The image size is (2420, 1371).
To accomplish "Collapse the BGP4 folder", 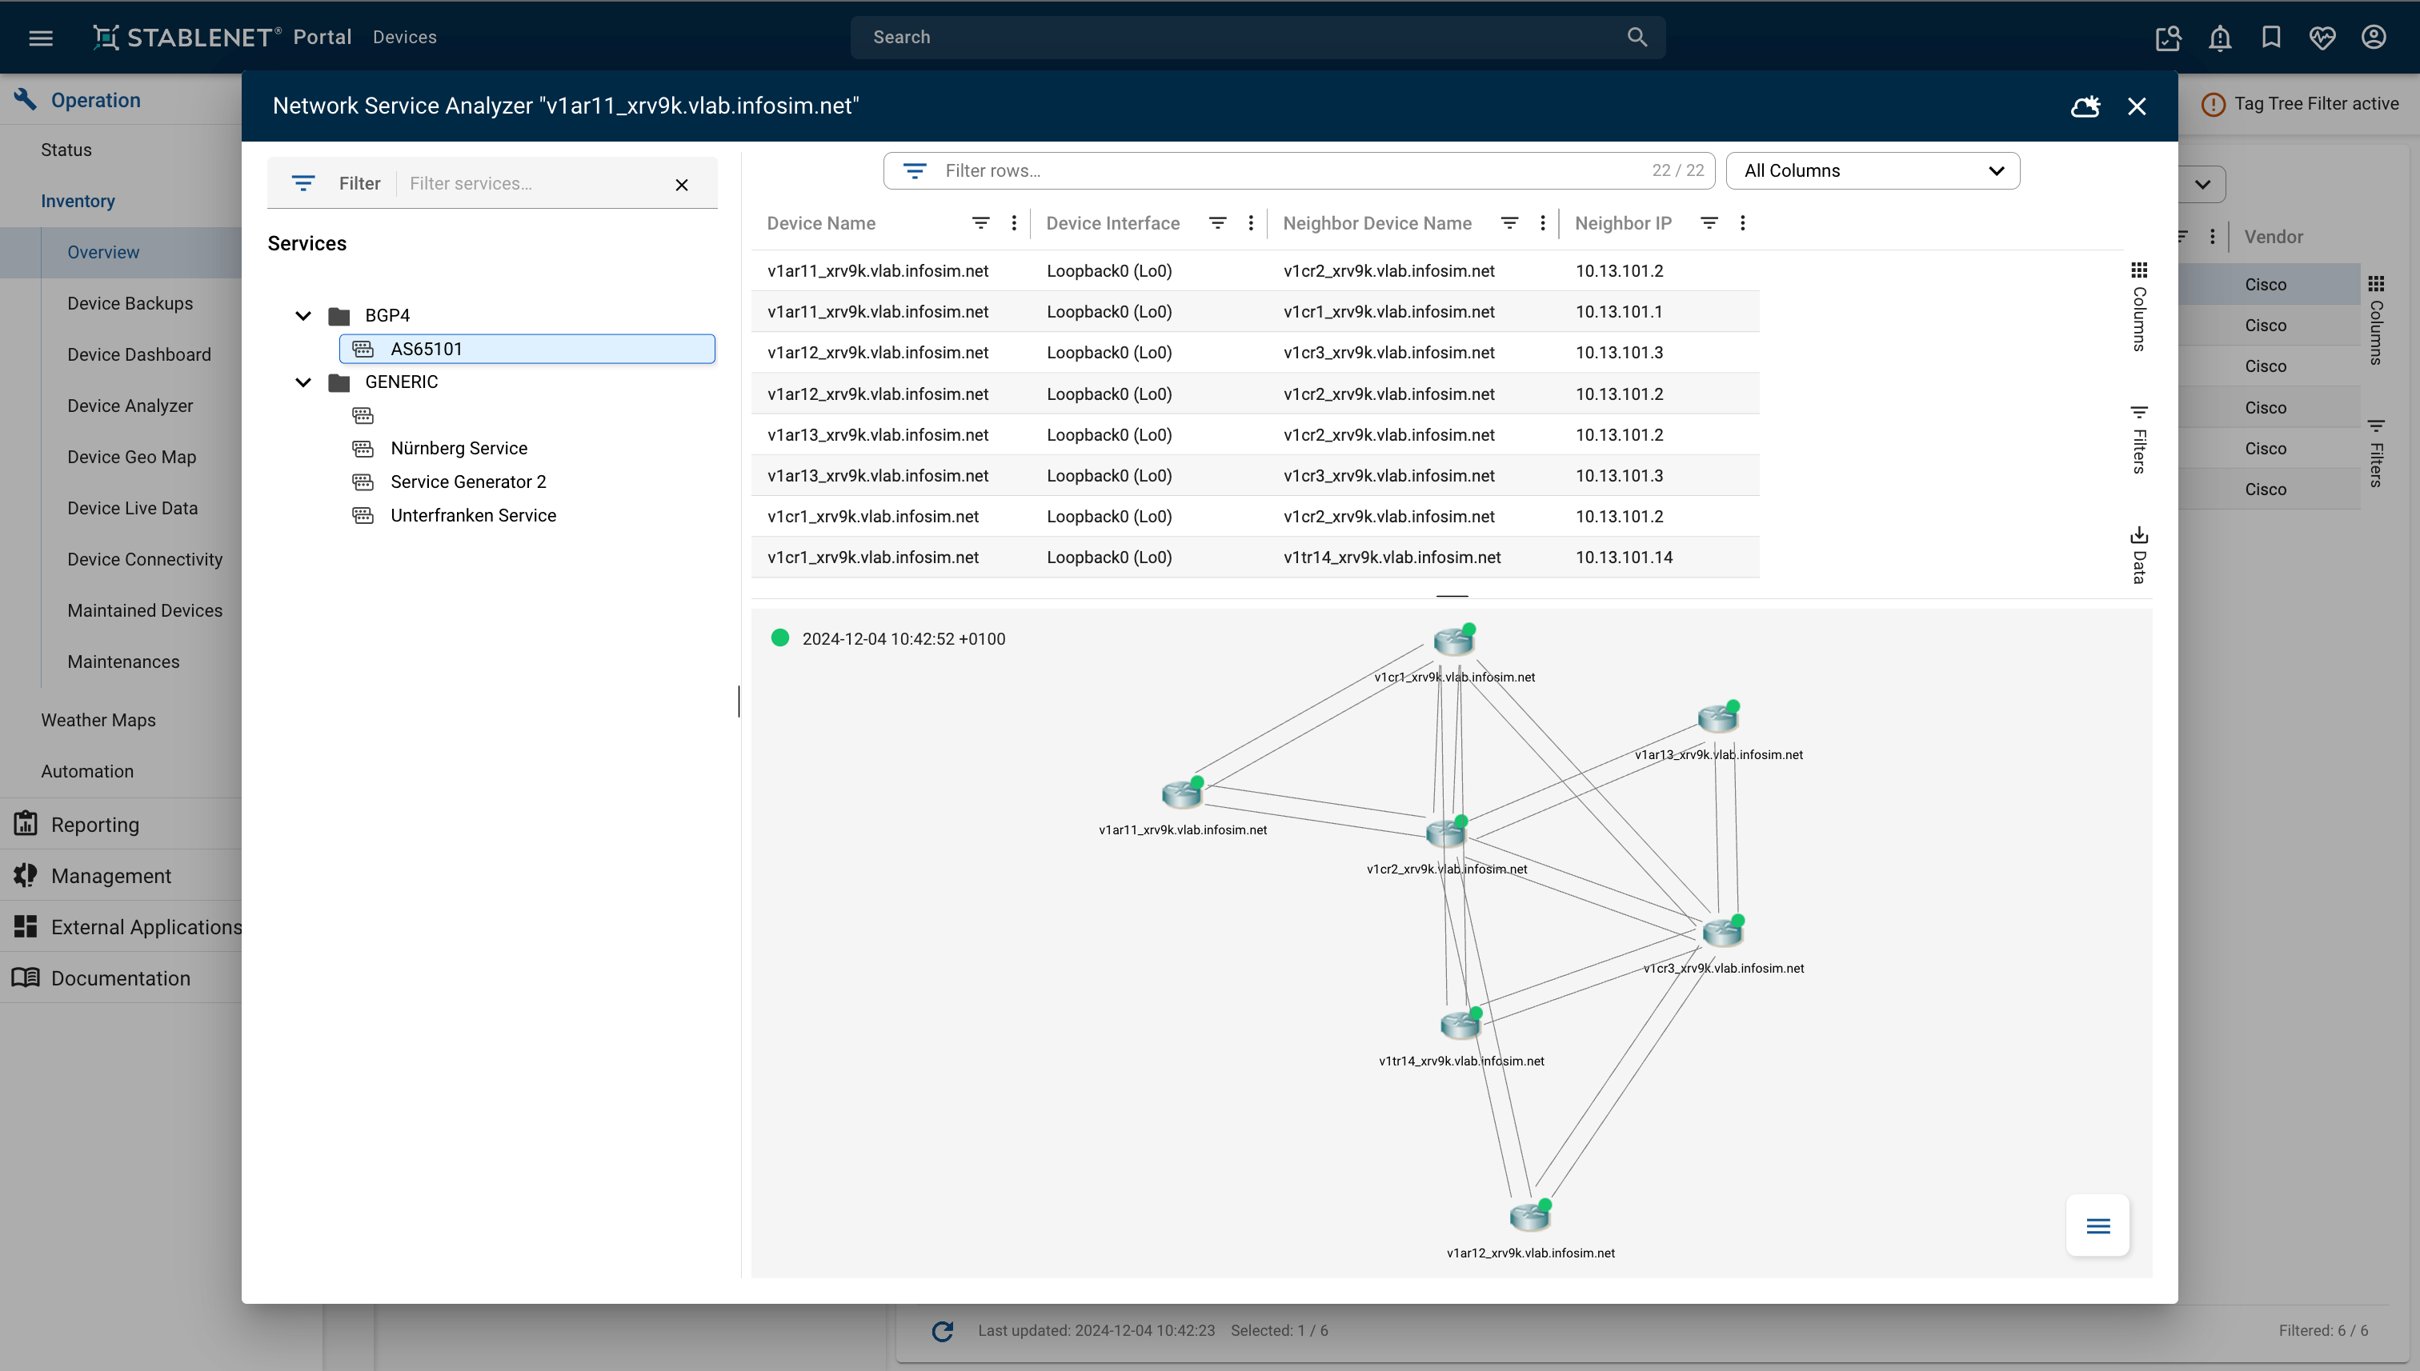I will click(302, 315).
